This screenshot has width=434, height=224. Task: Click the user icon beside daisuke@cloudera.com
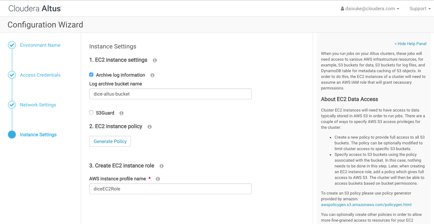[342, 9]
